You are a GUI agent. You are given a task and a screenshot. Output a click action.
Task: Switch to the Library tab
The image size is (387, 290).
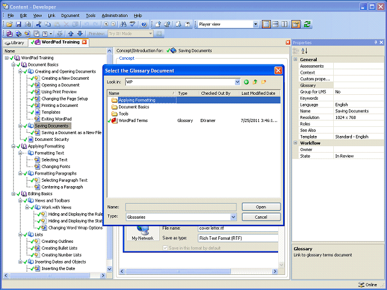(15, 43)
